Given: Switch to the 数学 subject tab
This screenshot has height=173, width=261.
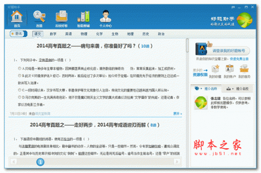Looking at the screenshot, I should (53, 34).
